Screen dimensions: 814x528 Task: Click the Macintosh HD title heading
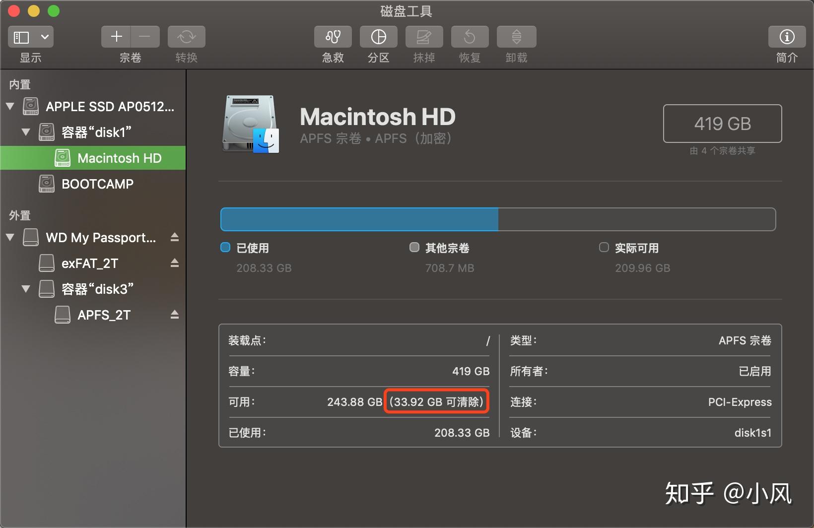point(378,117)
